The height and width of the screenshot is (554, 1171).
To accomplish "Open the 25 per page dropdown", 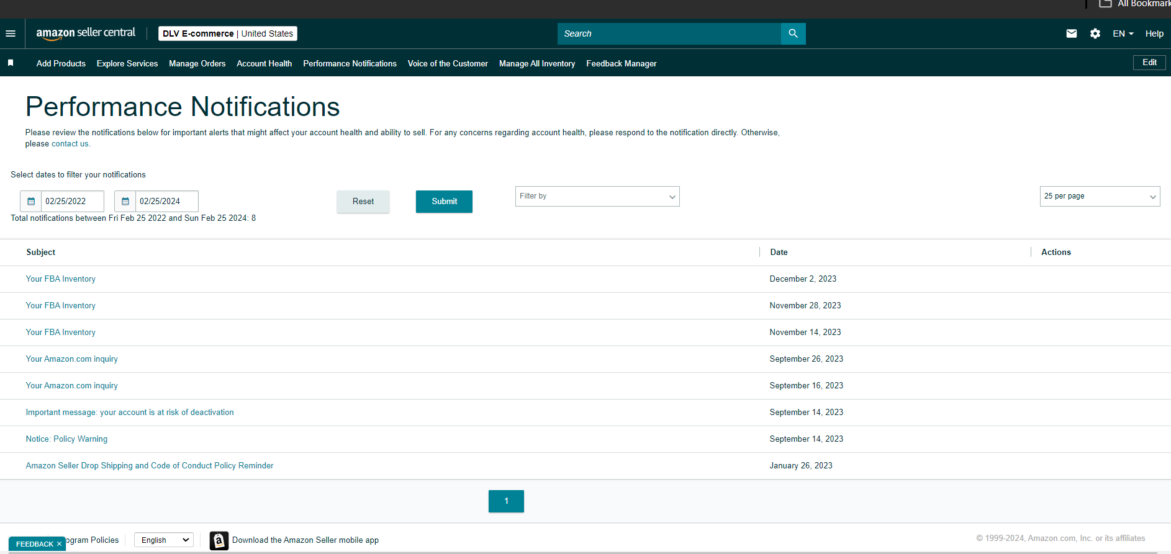I will pyautogui.click(x=1100, y=196).
